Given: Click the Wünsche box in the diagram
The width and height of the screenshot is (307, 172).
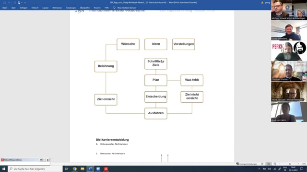Looking at the screenshot, I should 128,44.
